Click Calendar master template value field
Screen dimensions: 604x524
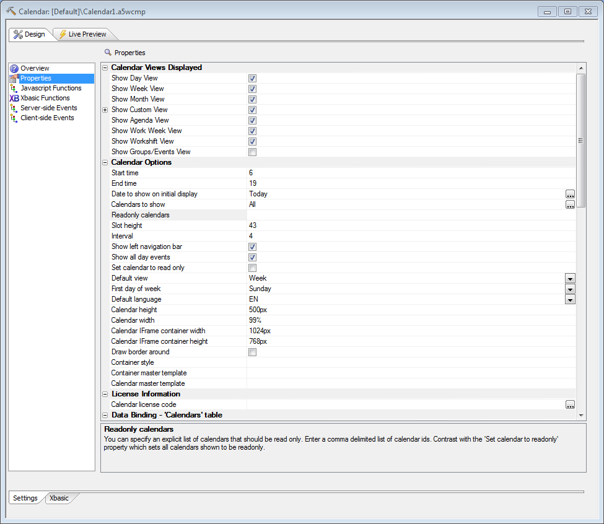tap(411, 384)
